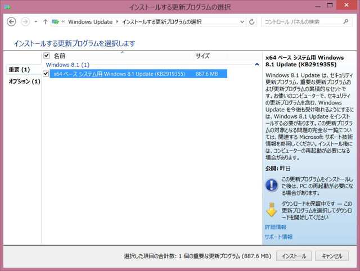
Task: Go up one level with up arrow
Action: pos(45,22)
